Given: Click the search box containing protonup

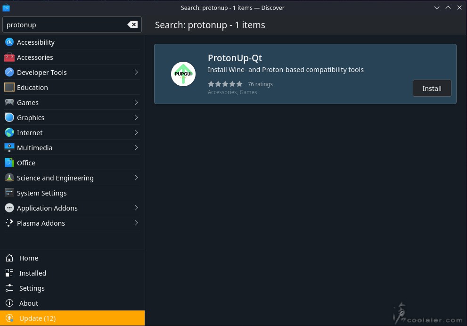Looking at the screenshot, I should [72, 24].
